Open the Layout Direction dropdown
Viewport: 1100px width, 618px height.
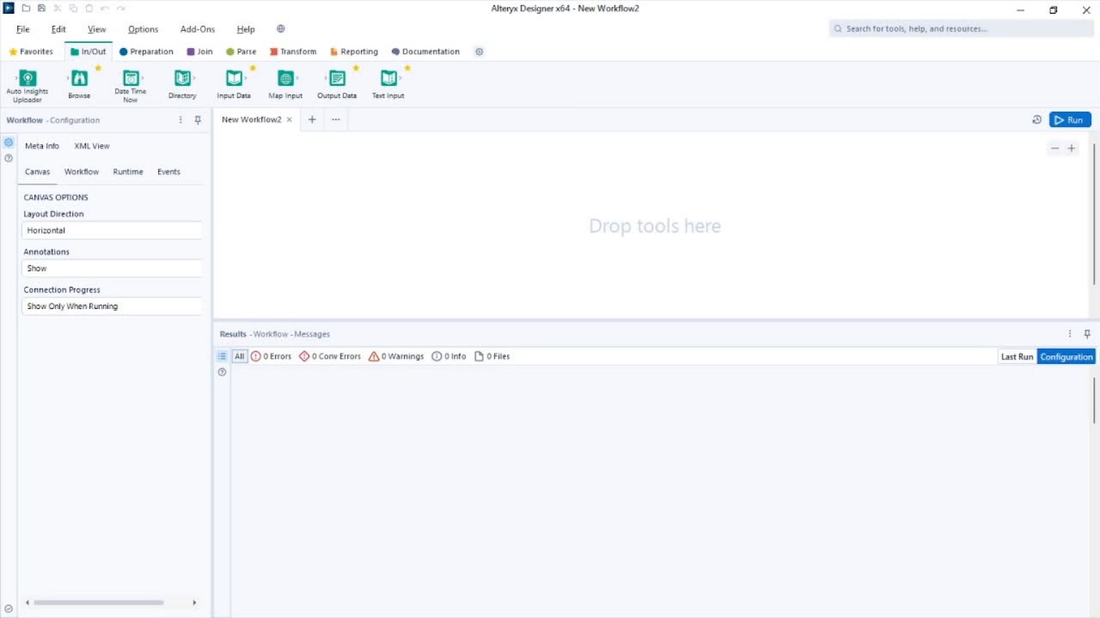coord(113,230)
